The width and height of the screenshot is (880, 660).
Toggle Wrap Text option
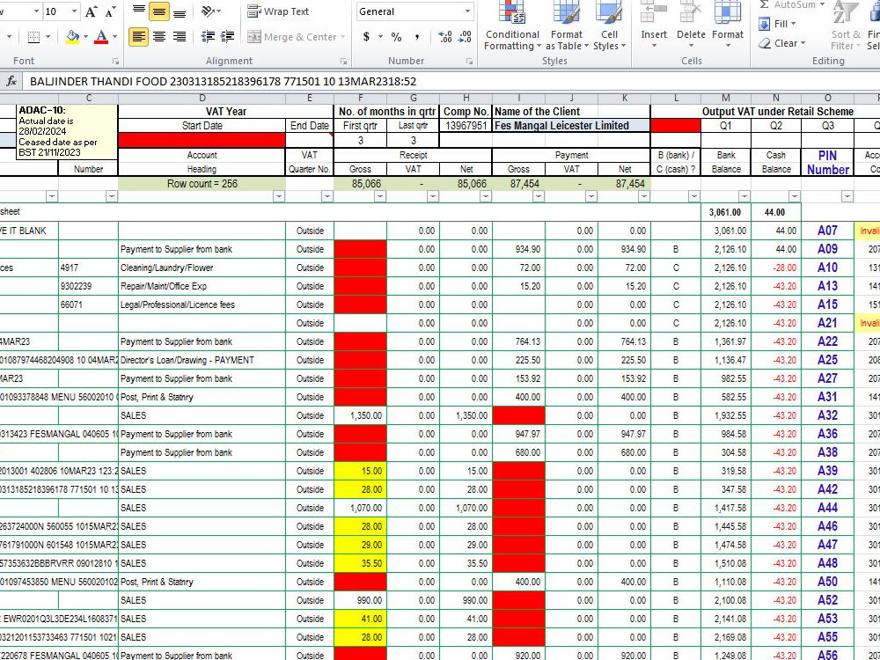pos(278,11)
